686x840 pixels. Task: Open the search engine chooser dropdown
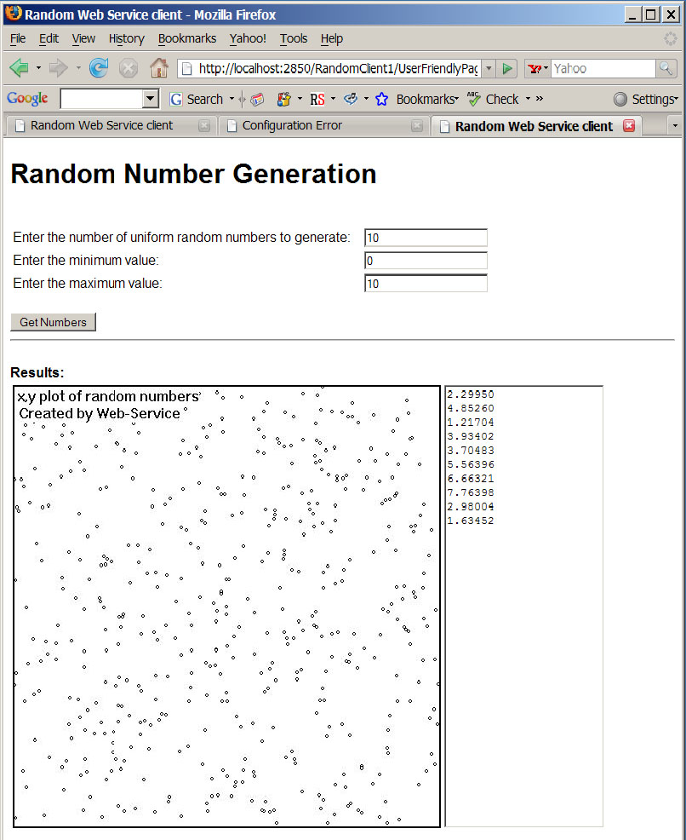[546, 68]
